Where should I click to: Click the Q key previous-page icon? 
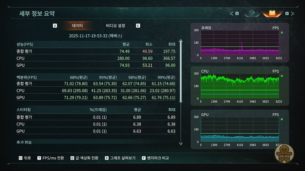(x=237, y=13)
